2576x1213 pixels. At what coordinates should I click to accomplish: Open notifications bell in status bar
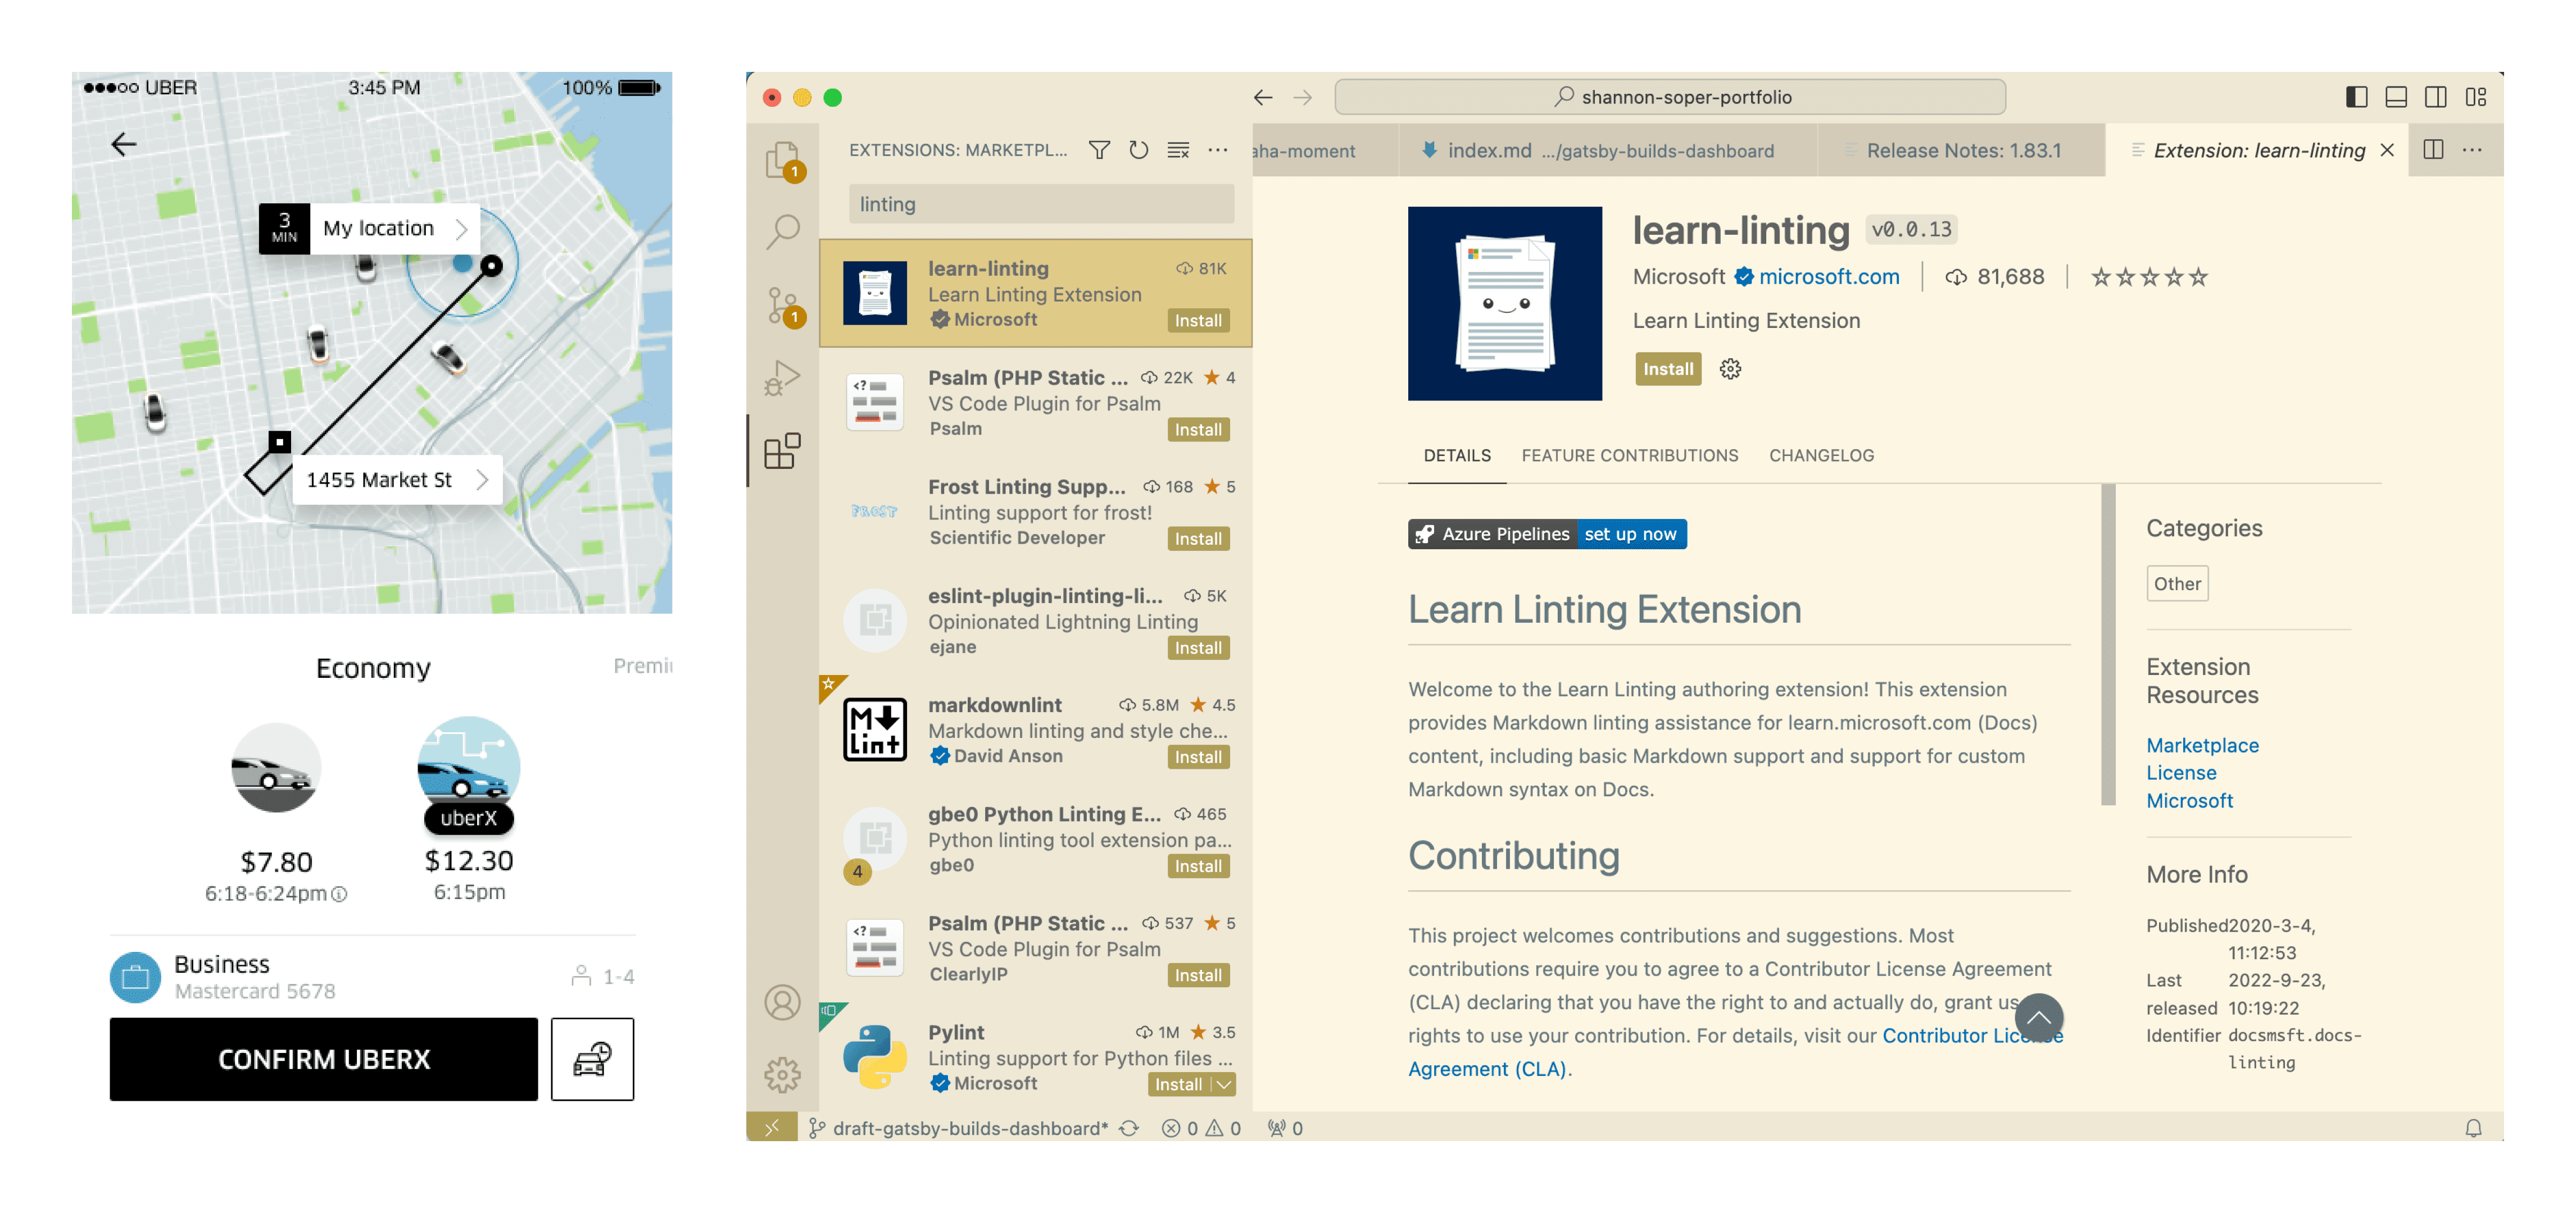tap(2473, 1128)
